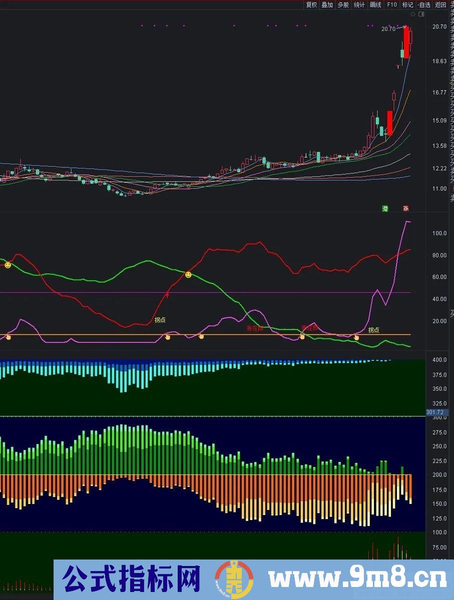This screenshot has width=454, height=600.
Task: Open F10 company information
Action: coord(391,5)
